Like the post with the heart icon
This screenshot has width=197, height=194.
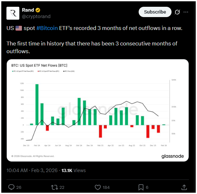[98, 187]
